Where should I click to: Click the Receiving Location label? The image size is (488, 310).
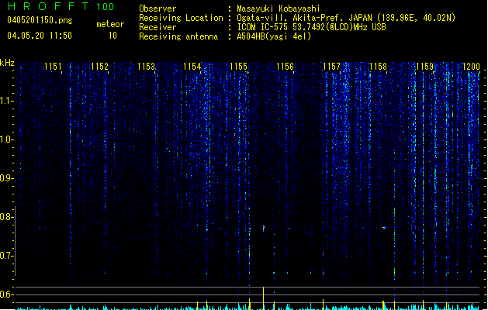[x=181, y=18]
